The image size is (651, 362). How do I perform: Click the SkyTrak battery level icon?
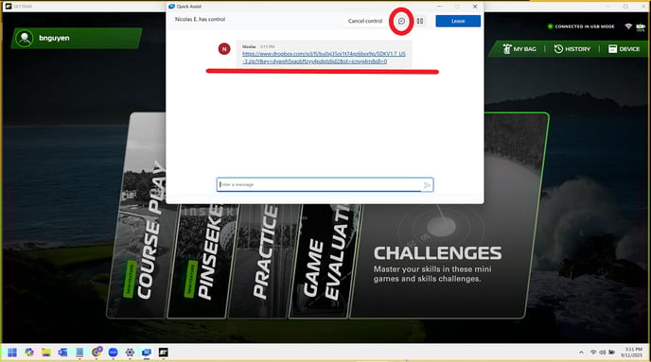(641, 27)
